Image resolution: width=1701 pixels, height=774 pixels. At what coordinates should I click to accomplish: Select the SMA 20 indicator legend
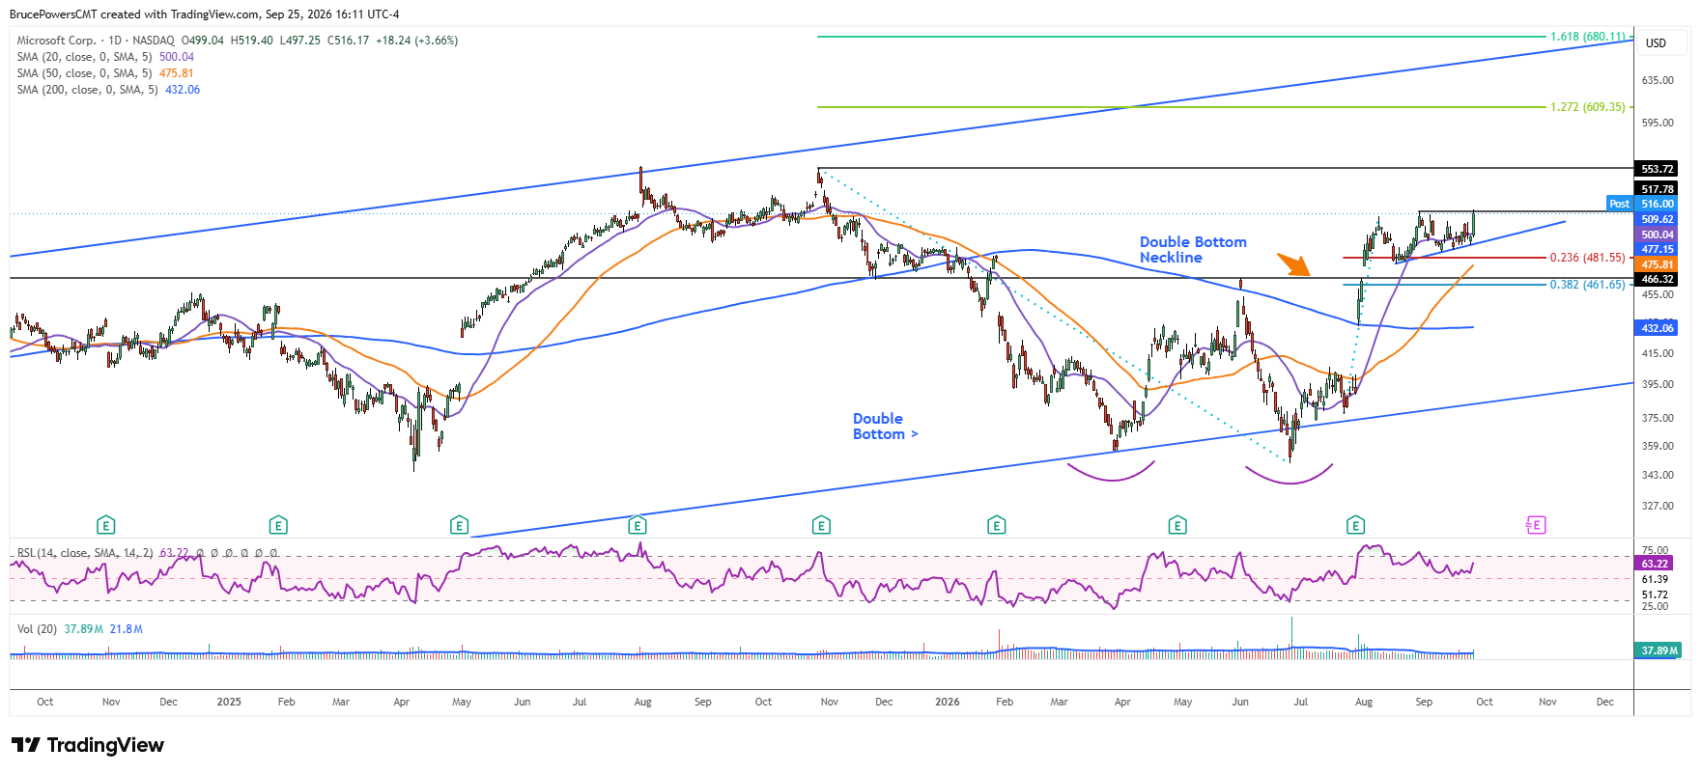[105, 57]
